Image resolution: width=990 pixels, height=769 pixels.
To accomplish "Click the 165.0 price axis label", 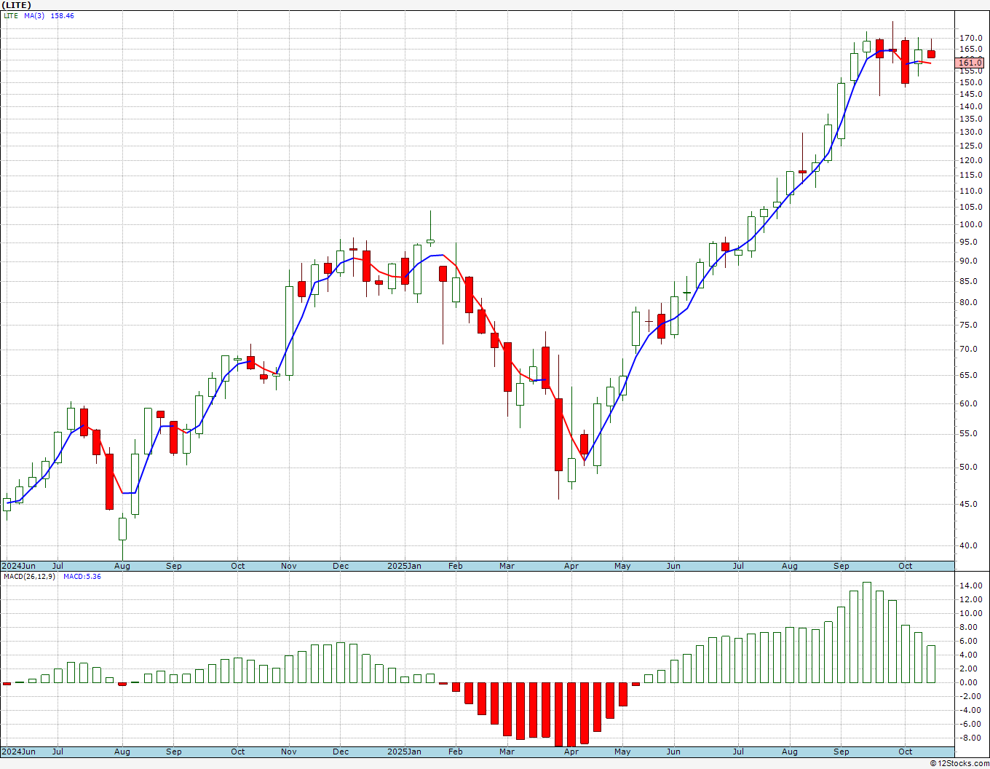I will tap(970, 50).
